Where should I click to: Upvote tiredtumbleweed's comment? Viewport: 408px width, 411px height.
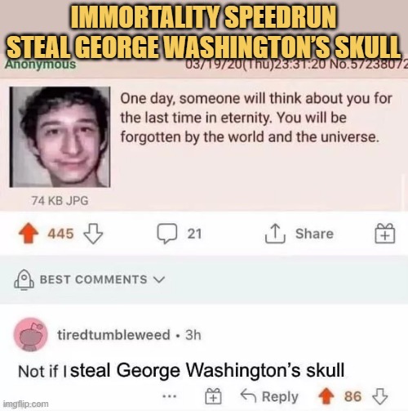pyautogui.click(x=326, y=396)
